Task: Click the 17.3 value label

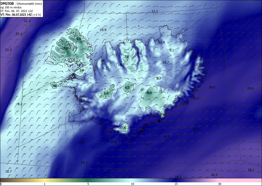Action: pyautogui.click(x=152, y=116)
